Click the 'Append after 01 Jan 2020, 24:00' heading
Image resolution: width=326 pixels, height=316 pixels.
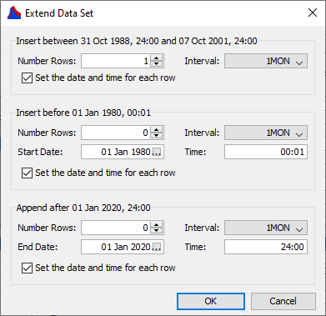83,208
